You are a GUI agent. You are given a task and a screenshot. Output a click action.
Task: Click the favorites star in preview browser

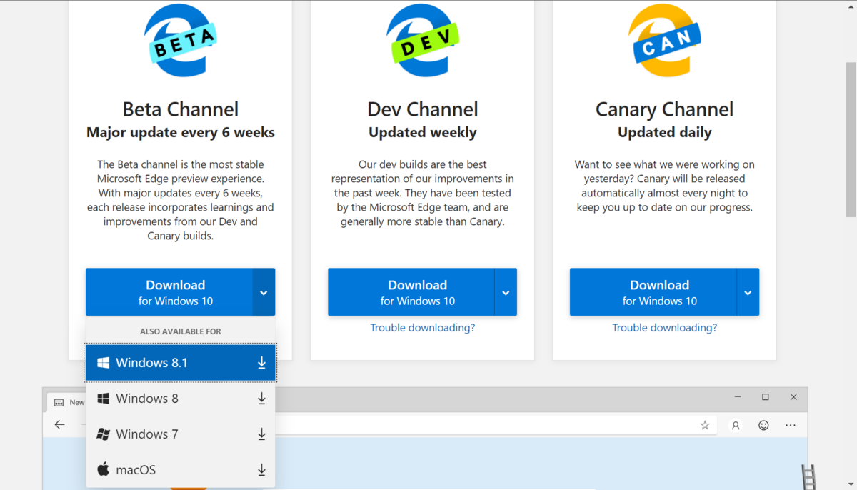tap(705, 425)
